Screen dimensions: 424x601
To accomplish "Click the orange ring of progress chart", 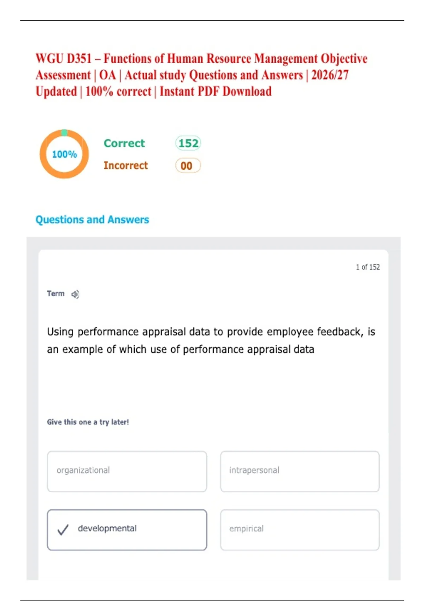I will tap(44, 154).
